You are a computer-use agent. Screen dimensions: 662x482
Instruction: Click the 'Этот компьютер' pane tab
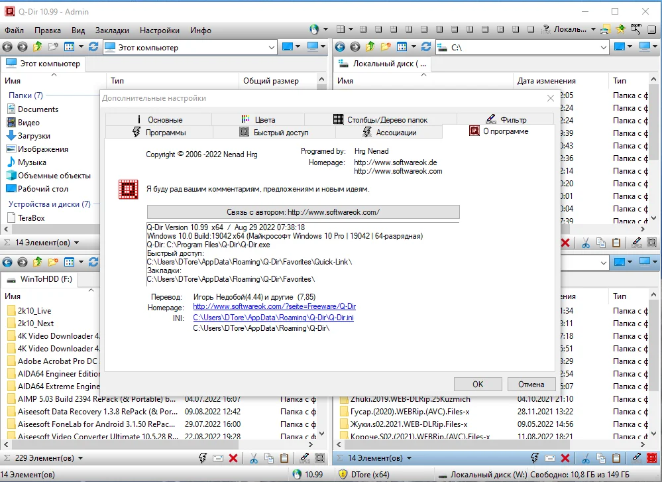tap(43, 64)
